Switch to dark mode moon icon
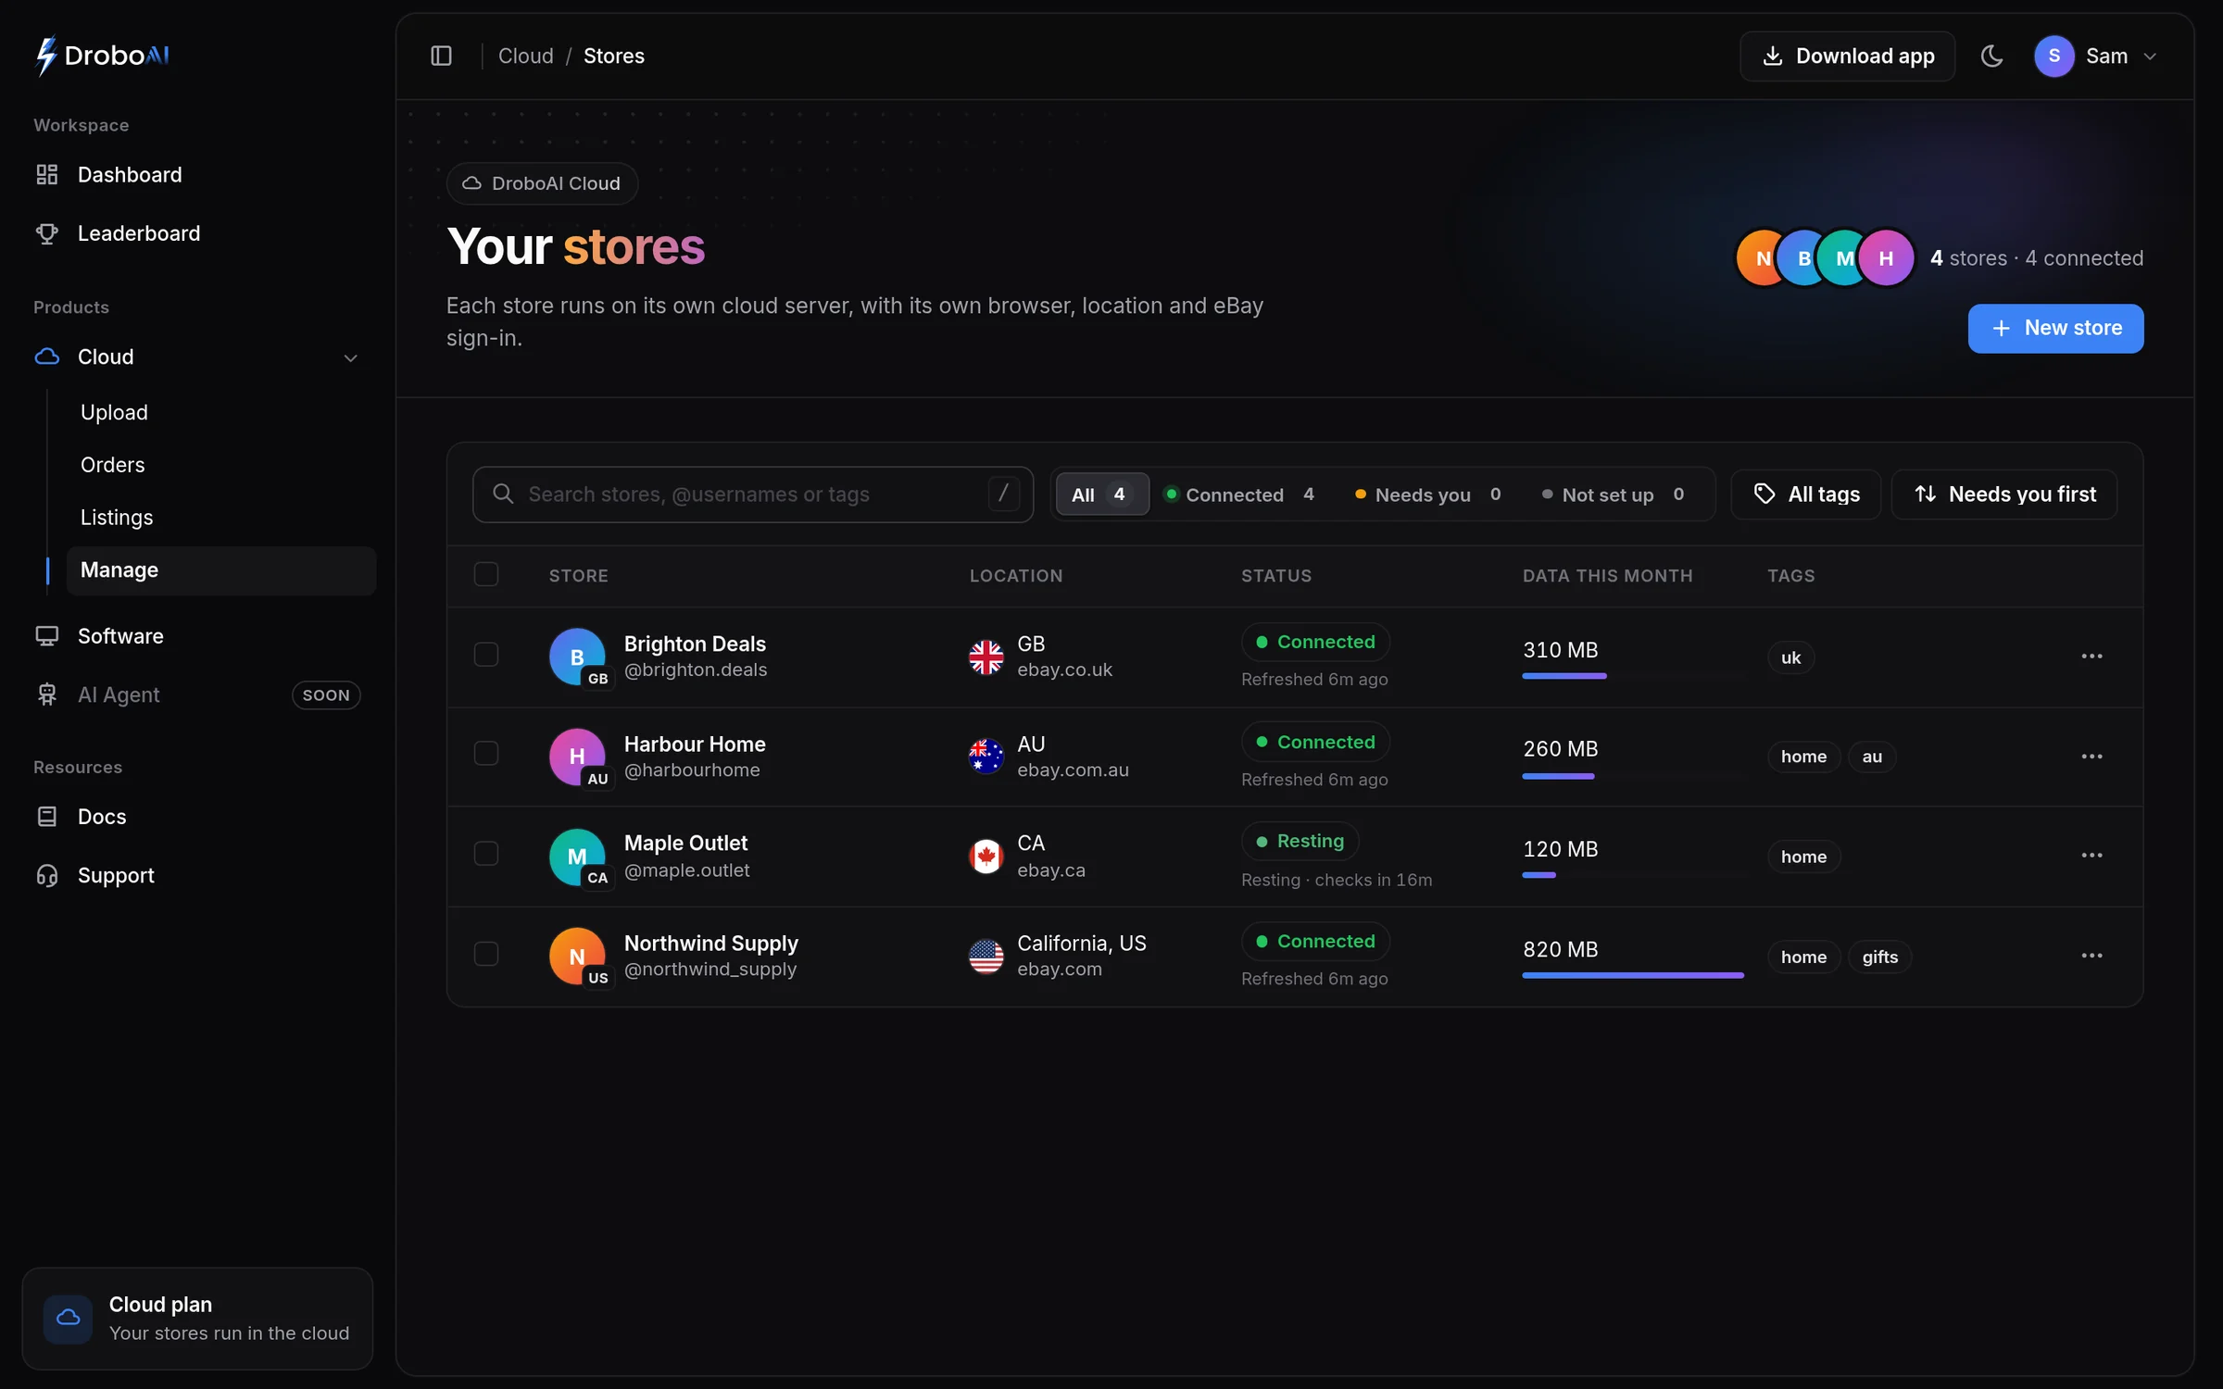2223x1389 pixels. pos(1991,56)
